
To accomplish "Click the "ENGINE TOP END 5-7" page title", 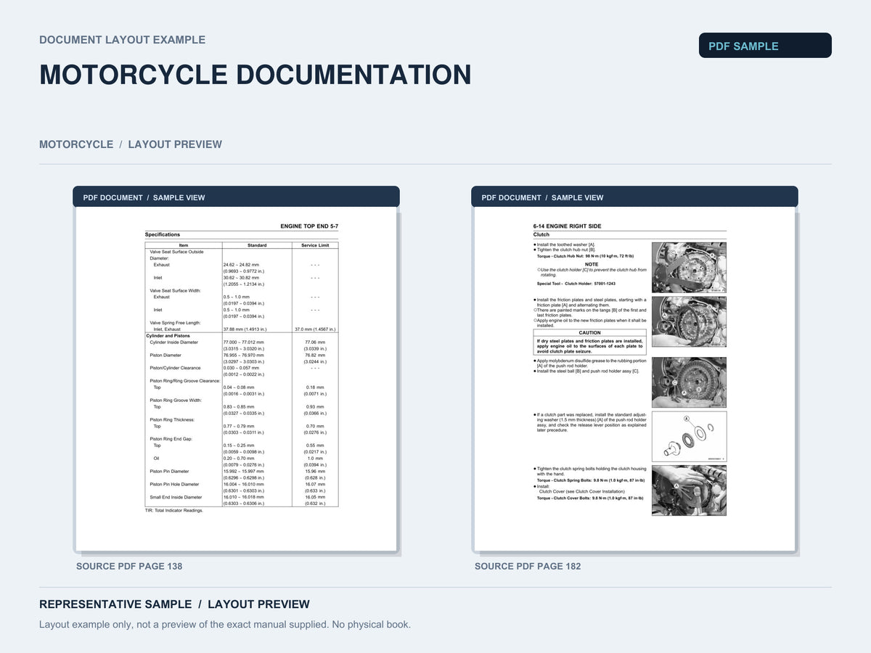I will pos(309,226).
